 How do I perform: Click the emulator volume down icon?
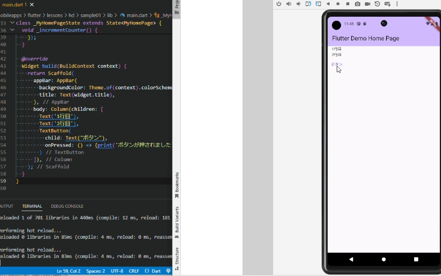click(x=298, y=4)
